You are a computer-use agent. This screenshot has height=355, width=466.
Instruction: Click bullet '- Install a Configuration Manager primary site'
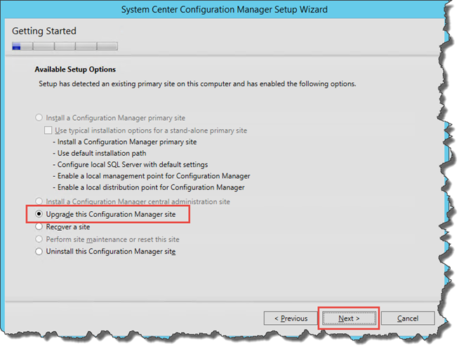click(x=125, y=142)
